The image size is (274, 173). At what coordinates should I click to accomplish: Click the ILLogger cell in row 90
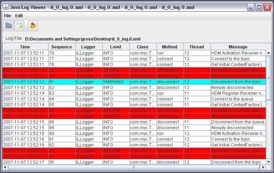tap(89, 133)
